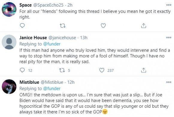
Task: Like Janice House's tweet with 237 likes
Action: pyautogui.click(x=102, y=70)
